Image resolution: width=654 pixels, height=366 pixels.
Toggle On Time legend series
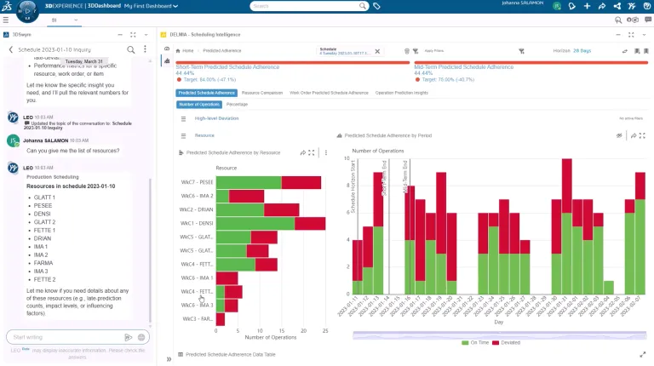pos(475,343)
